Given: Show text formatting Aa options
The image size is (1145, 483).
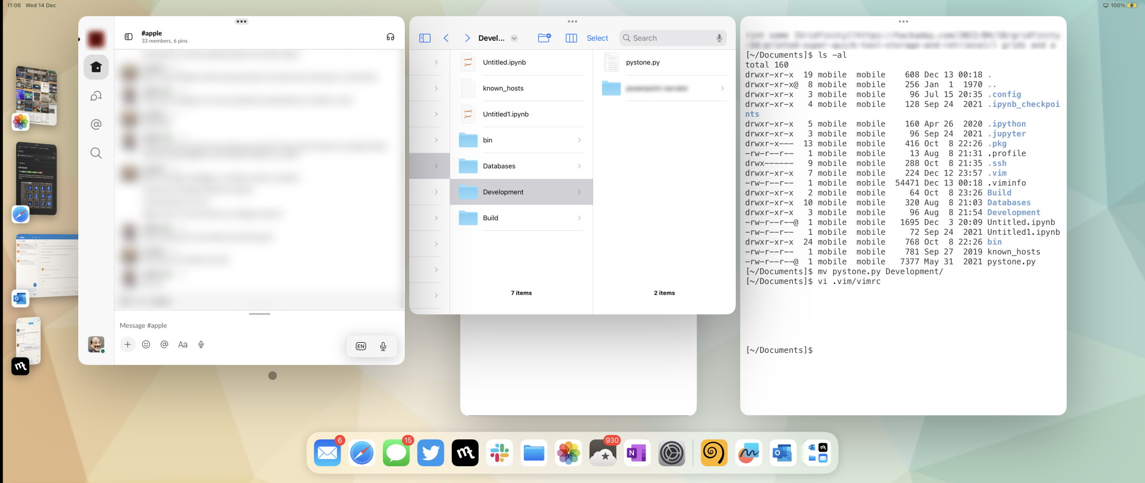Looking at the screenshot, I should pos(183,344).
